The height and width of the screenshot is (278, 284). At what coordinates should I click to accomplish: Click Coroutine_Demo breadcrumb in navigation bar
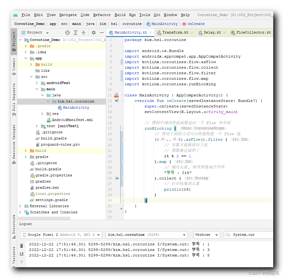click(30, 24)
